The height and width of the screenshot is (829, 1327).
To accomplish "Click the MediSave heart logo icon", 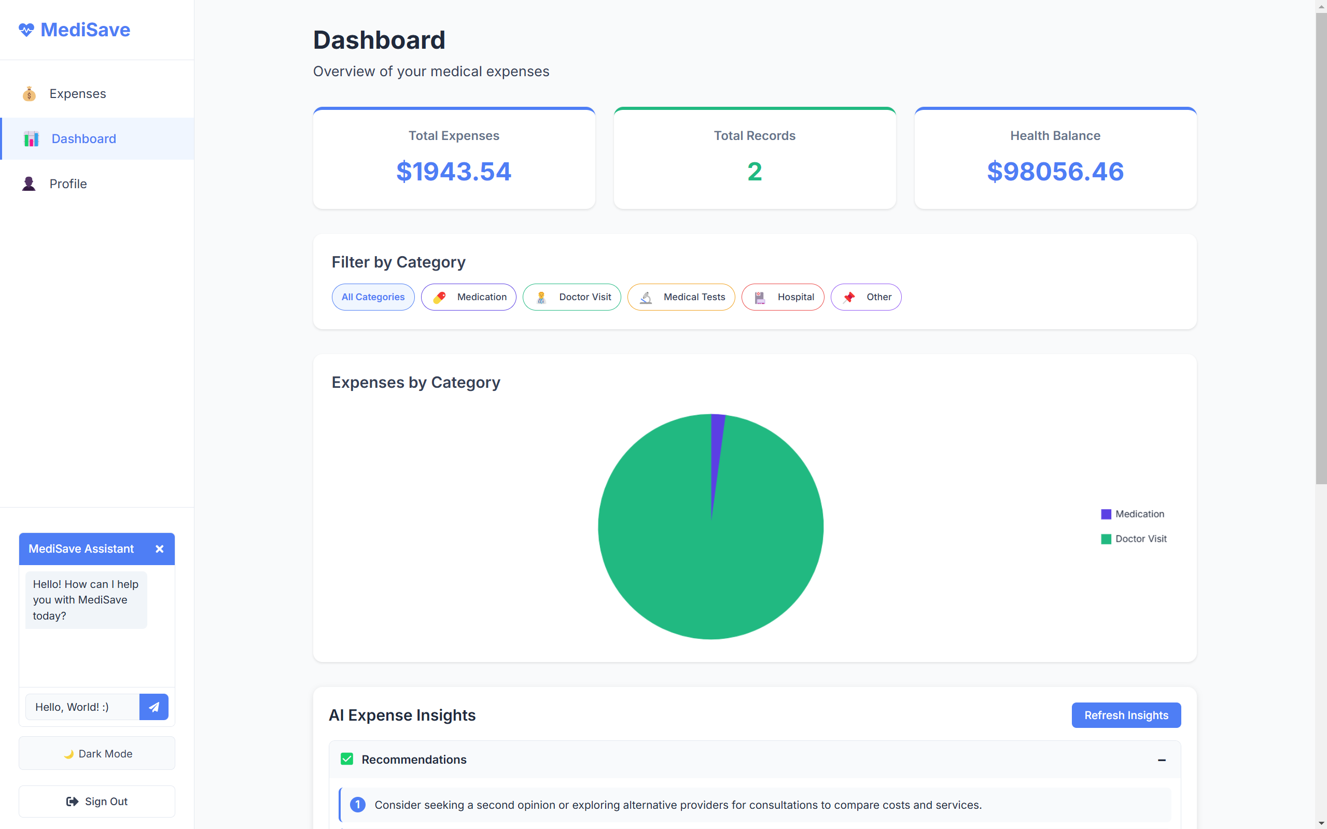I will point(26,30).
